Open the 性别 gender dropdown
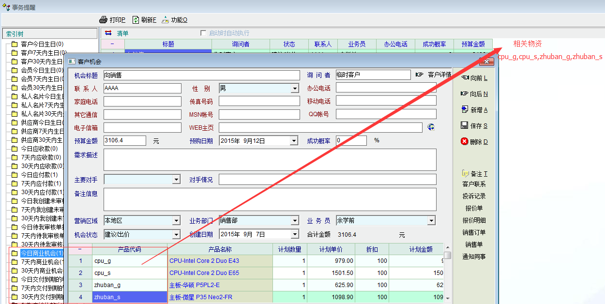605x304 pixels. coord(295,89)
